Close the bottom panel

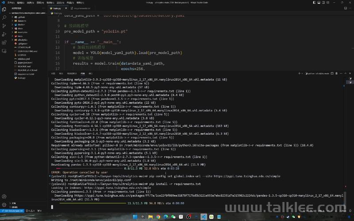point(350,73)
